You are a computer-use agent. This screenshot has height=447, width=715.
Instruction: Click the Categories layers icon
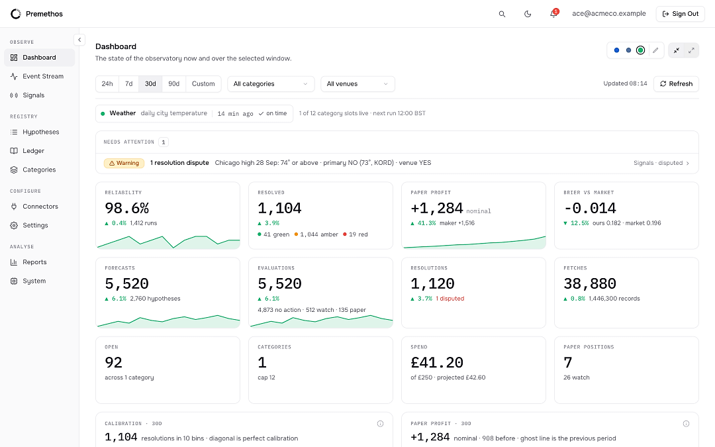tap(14, 170)
